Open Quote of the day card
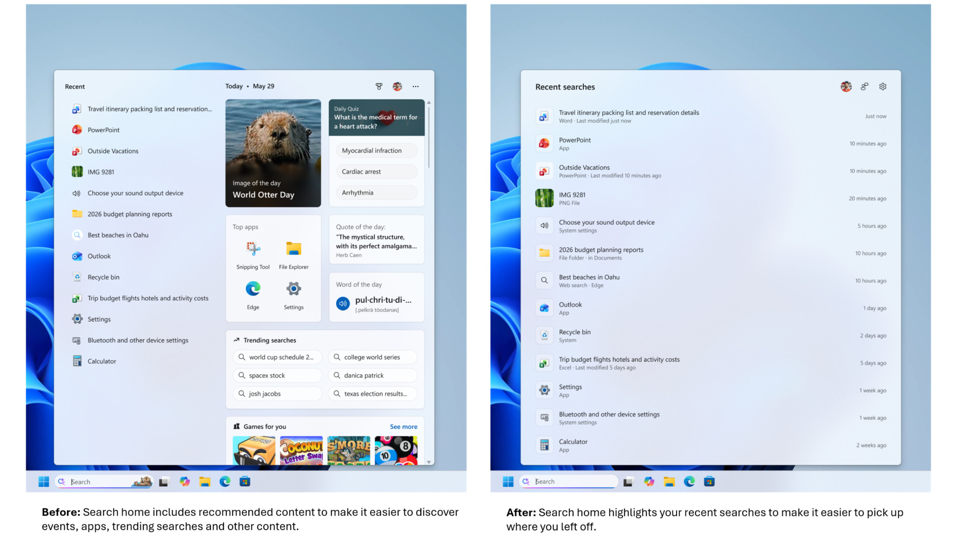The image size is (955, 537). 377,239
